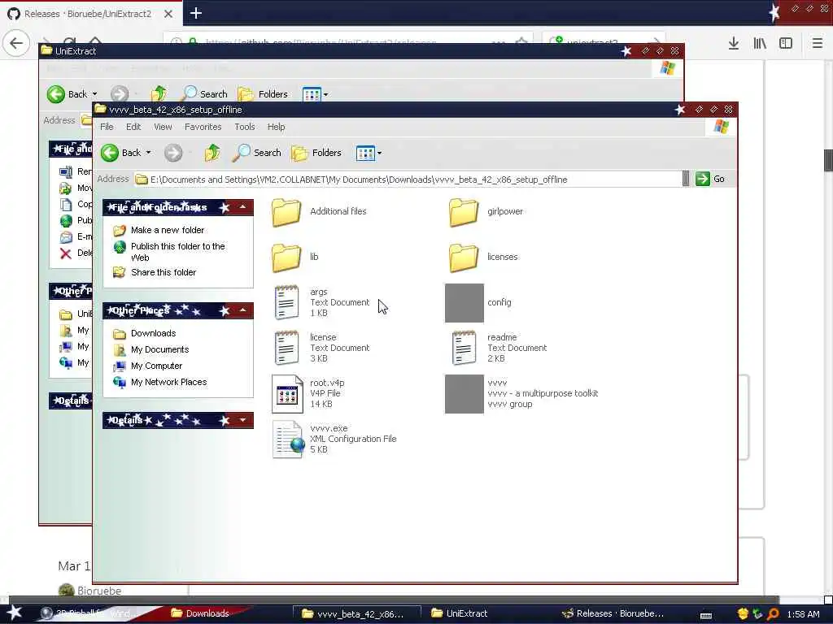Click Forward arrow in UniExtract window
The image size is (833, 624).
click(120, 94)
